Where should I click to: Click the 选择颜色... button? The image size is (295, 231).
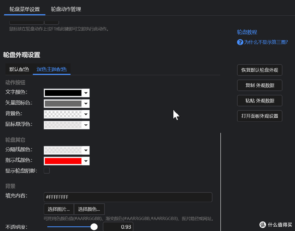(89, 209)
